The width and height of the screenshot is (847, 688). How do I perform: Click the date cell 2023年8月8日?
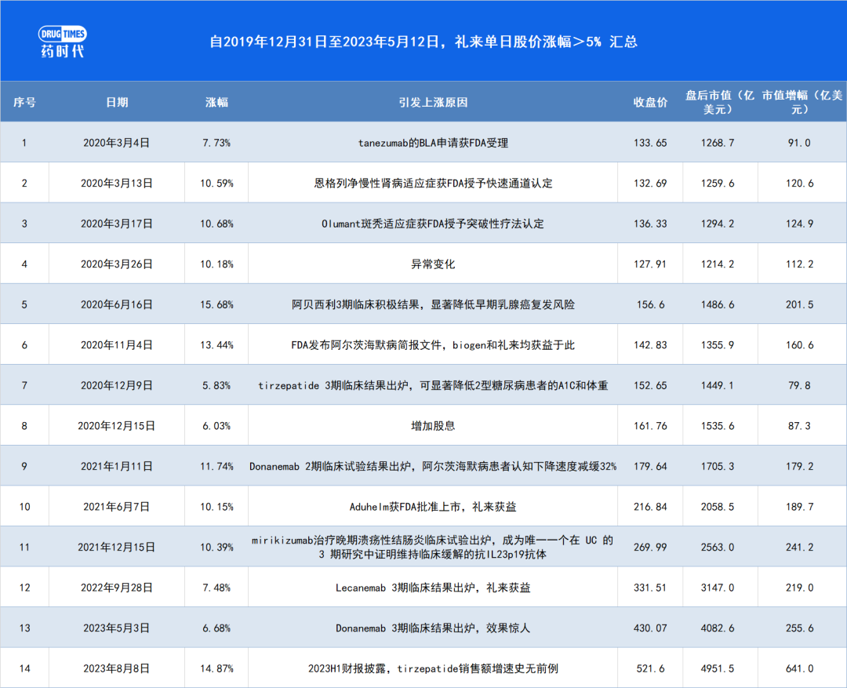tap(117, 668)
